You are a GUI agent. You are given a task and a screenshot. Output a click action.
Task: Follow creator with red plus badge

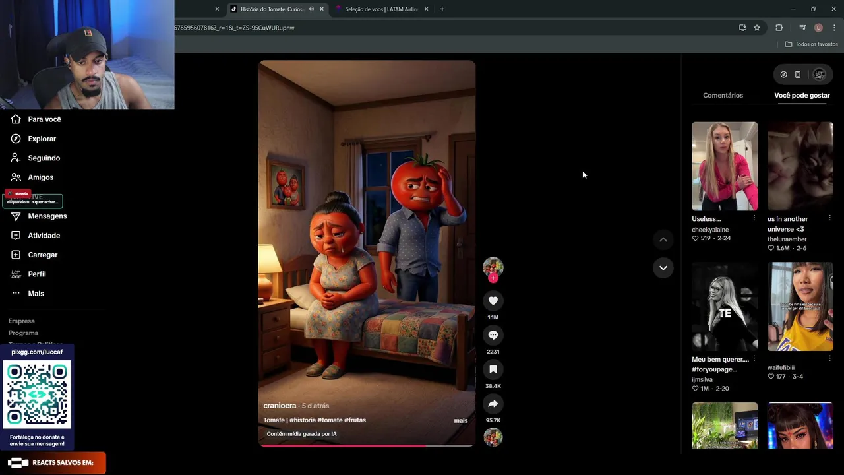(493, 278)
